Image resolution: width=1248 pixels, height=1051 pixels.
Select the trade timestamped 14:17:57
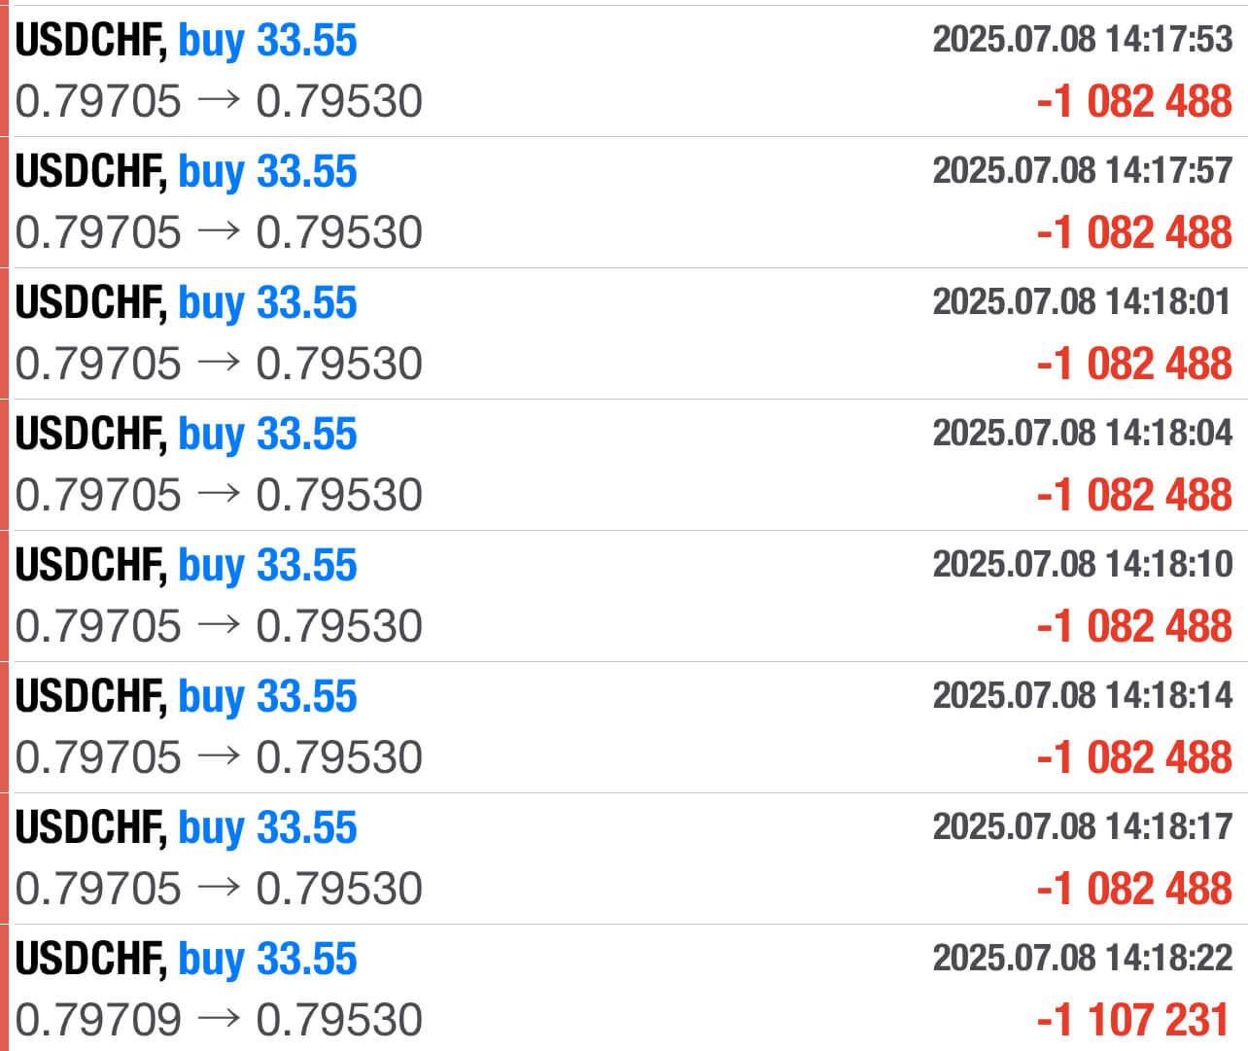pyautogui.click(x=624, y=202)
